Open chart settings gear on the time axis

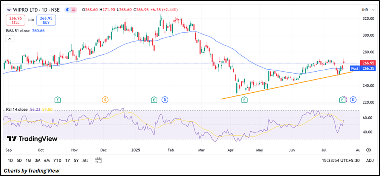(368, 150)
